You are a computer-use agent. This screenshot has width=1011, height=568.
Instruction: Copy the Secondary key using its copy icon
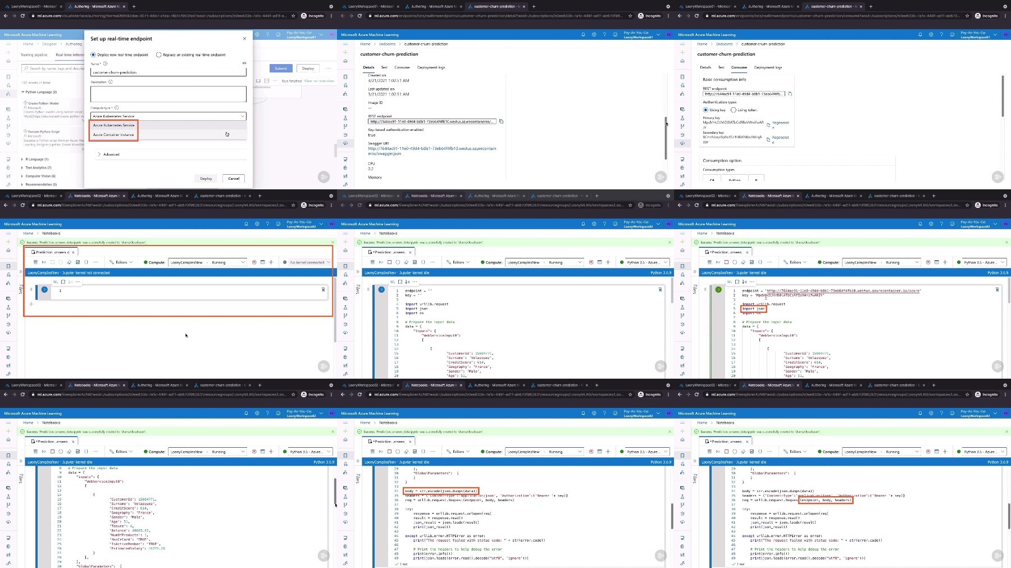click(768, 139)
